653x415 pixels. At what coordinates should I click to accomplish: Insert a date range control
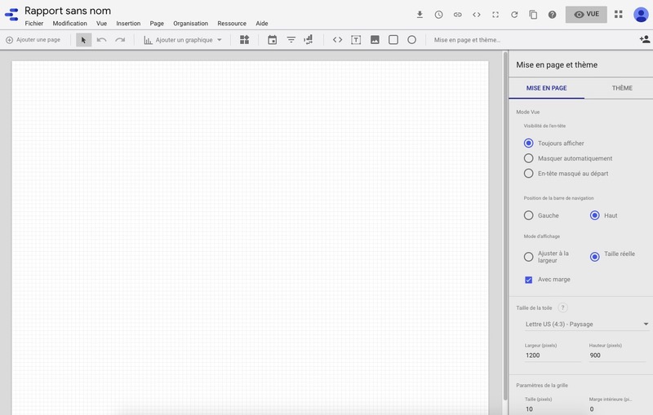pyautogui.click(x=272, y=40)
